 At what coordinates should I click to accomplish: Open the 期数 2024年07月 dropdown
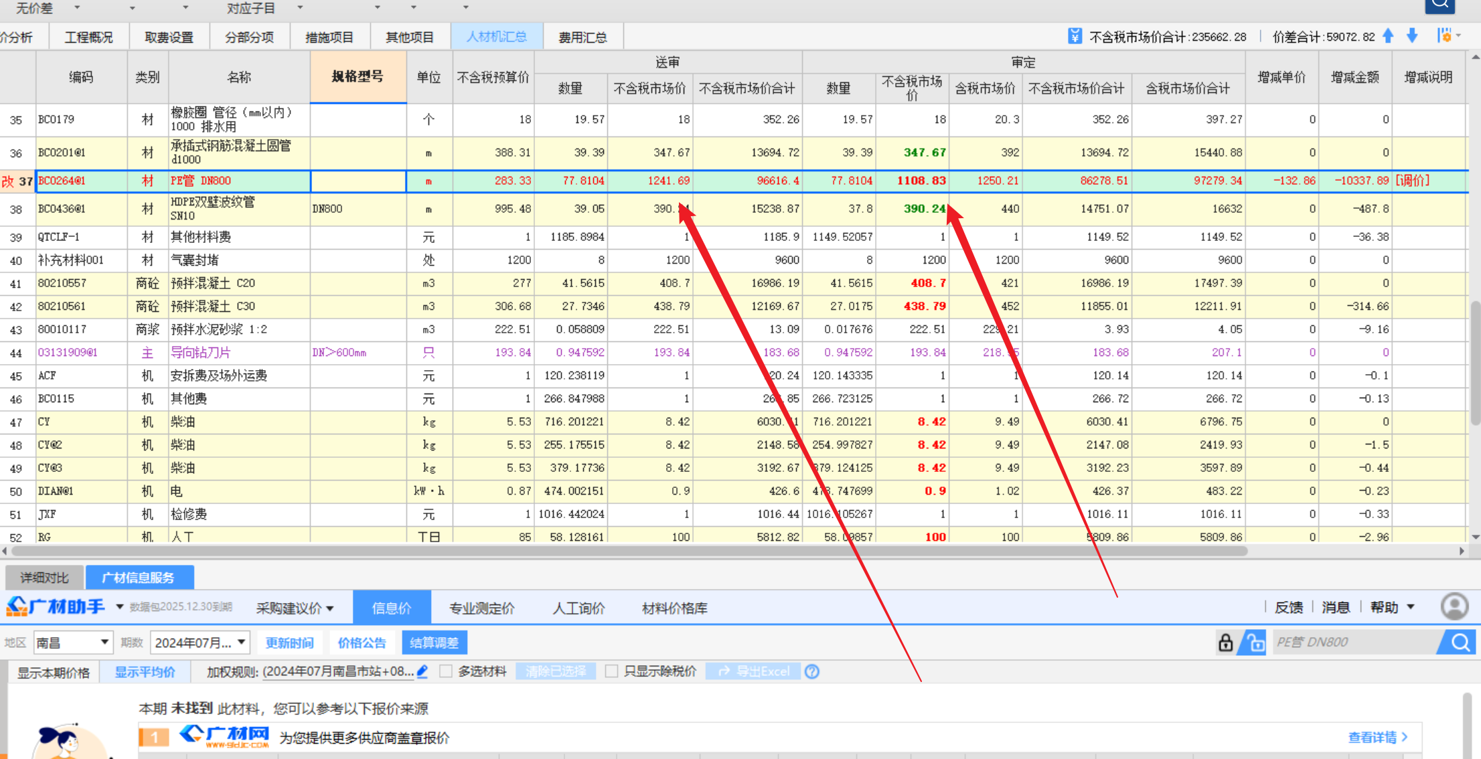coord(200,643)
